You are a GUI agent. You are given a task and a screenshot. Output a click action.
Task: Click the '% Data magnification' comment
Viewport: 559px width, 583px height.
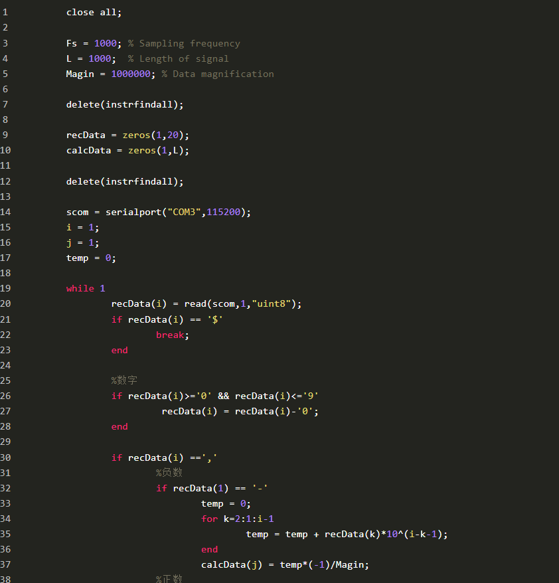coord(218,74)
